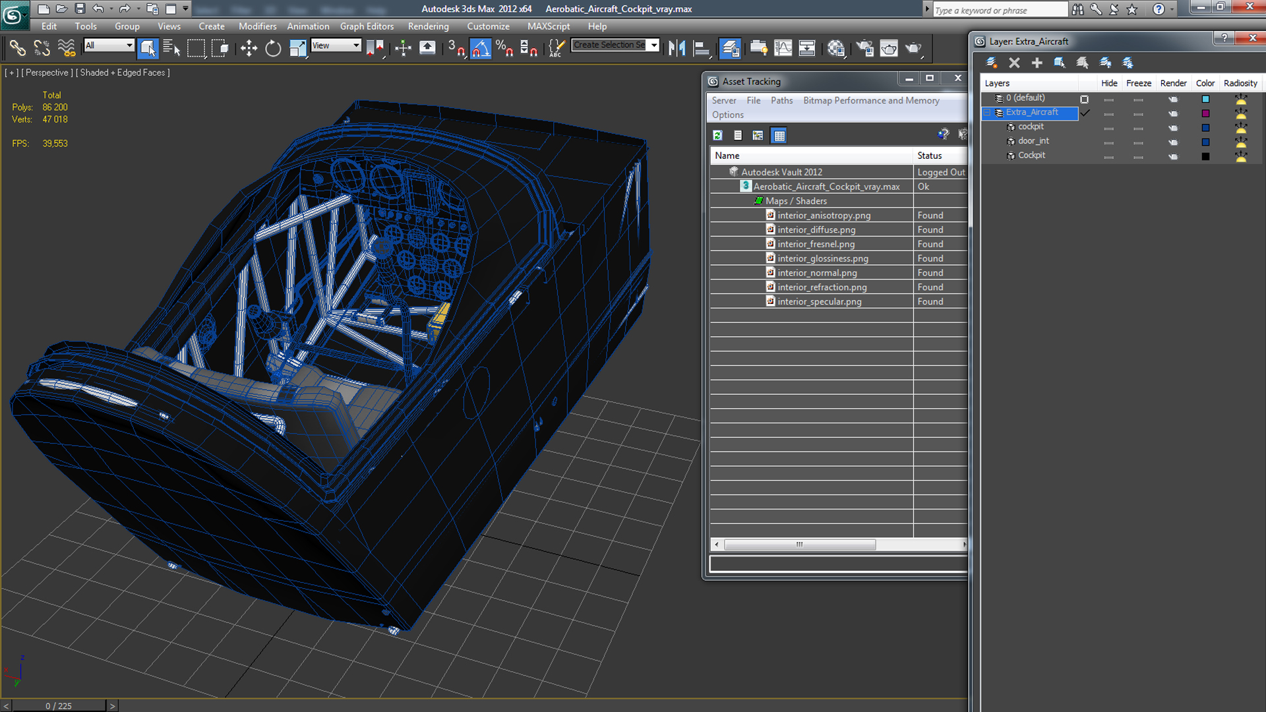The image size is (1266, 712).
Task: Toggle Keyboard Shortcut Override
Action: pos(427,48)
